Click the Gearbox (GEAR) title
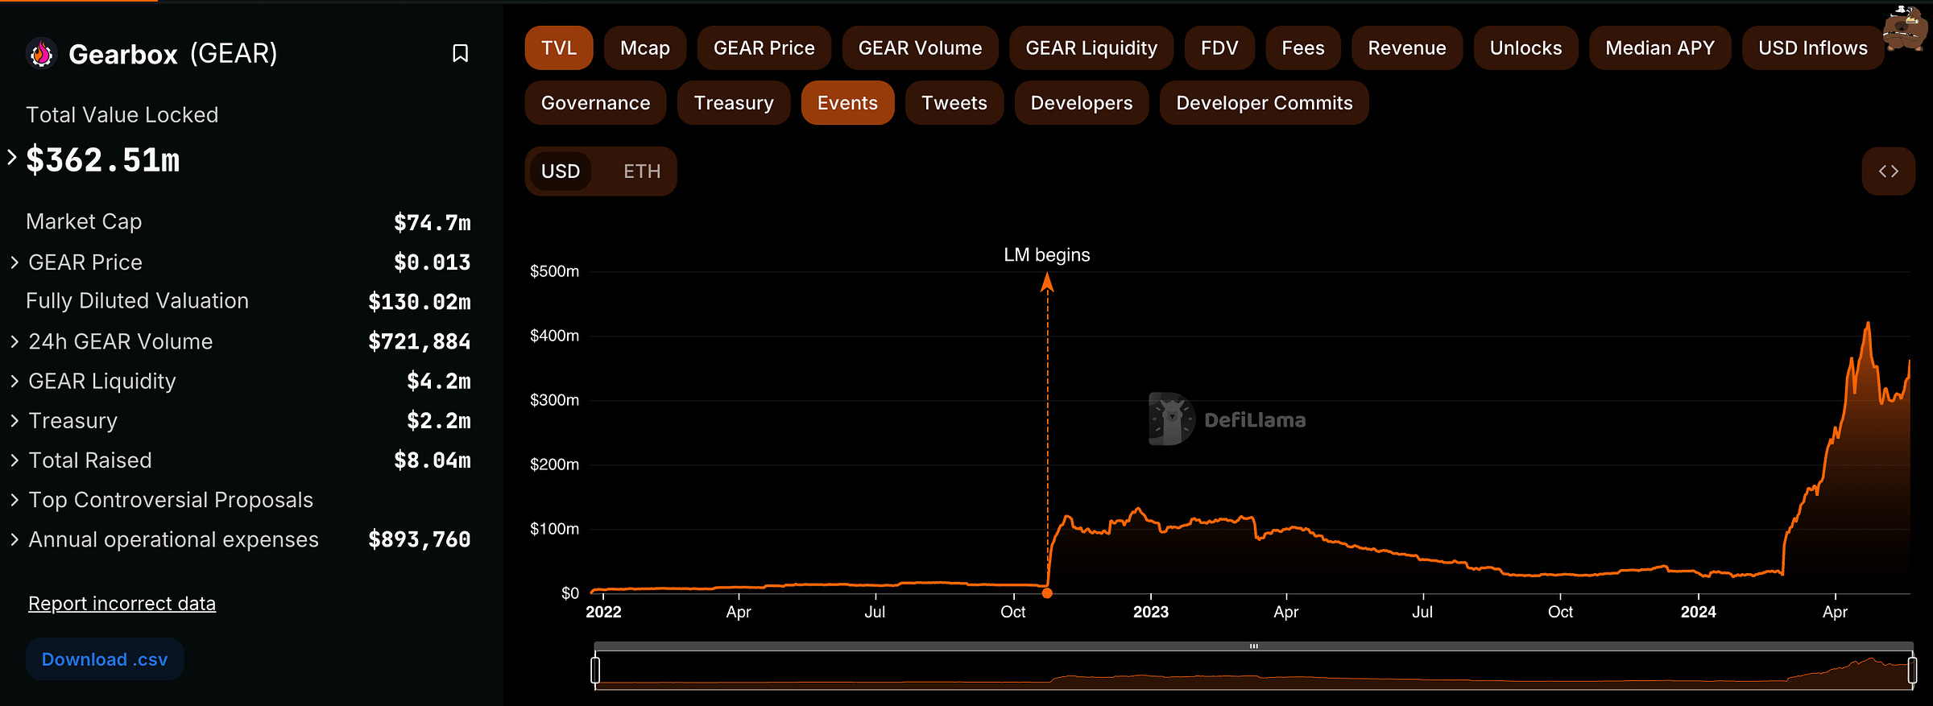 (173, 54)
